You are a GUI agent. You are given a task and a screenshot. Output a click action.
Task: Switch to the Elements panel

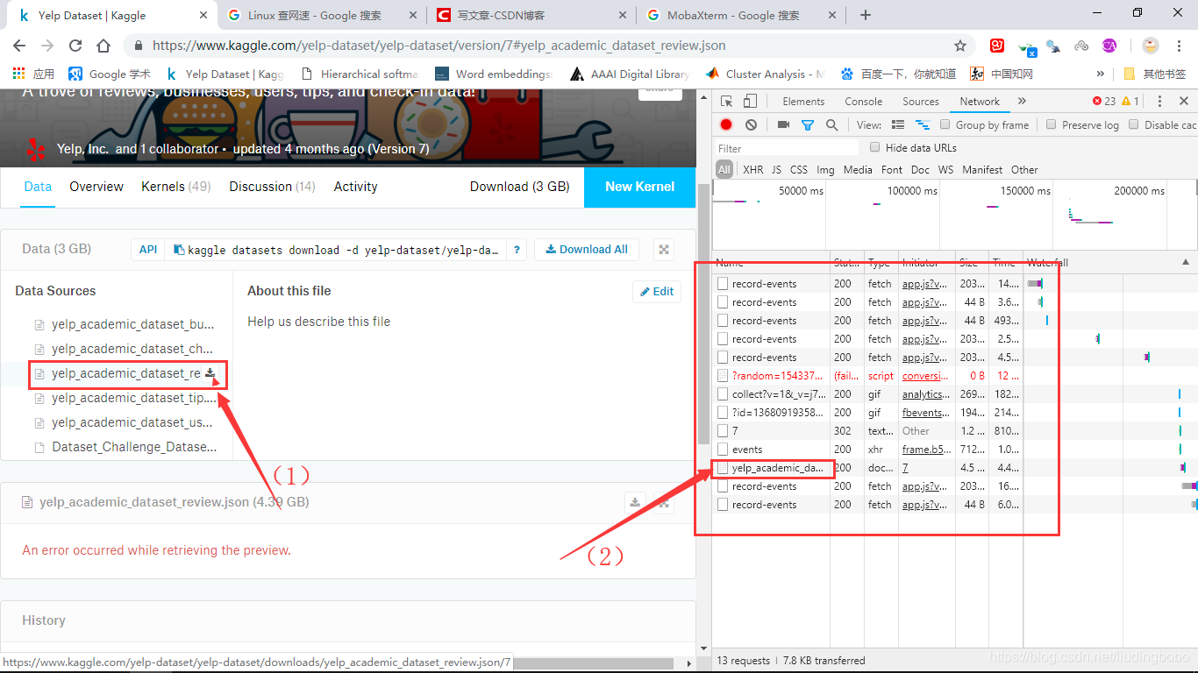tap(803, 102)
